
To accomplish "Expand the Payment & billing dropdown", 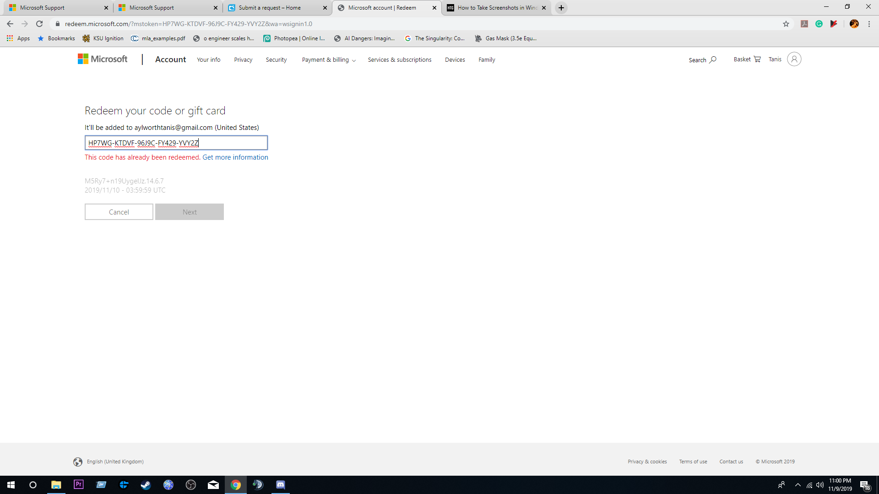I will click(x=328, y=60).
